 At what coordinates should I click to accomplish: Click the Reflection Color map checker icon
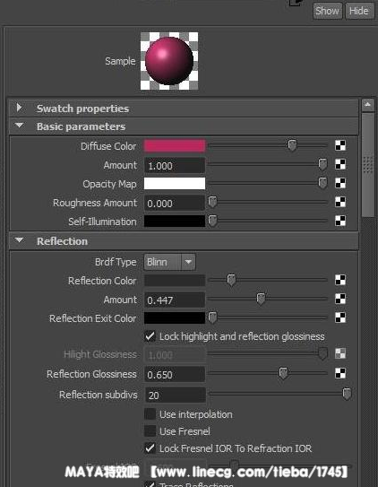point(340,280)
